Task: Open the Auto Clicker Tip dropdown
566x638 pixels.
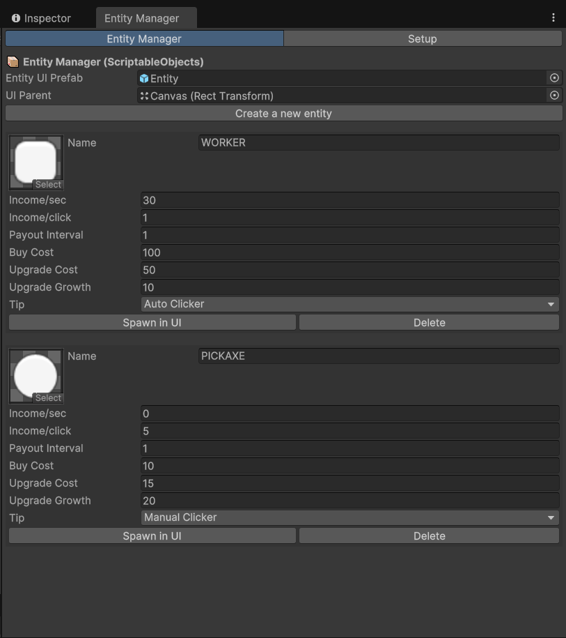Action: coord(349,305)
